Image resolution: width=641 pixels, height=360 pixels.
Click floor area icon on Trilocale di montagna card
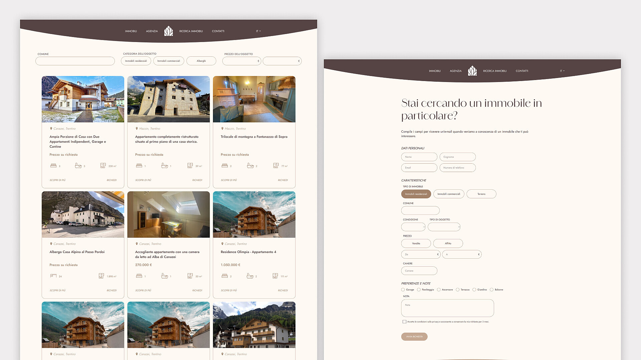[276, 165]
